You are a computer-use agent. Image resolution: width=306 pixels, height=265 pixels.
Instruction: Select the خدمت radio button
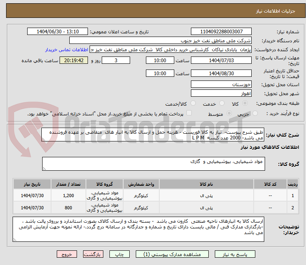[x=222, y=103]
